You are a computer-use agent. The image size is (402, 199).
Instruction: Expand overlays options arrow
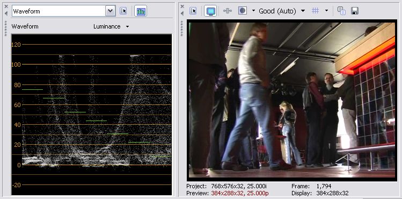coord(326,11)
